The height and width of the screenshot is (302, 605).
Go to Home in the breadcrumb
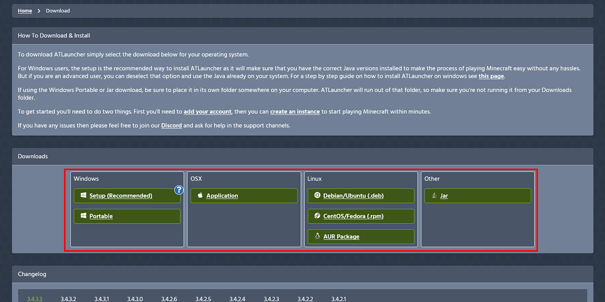click(x=25, y=11)
